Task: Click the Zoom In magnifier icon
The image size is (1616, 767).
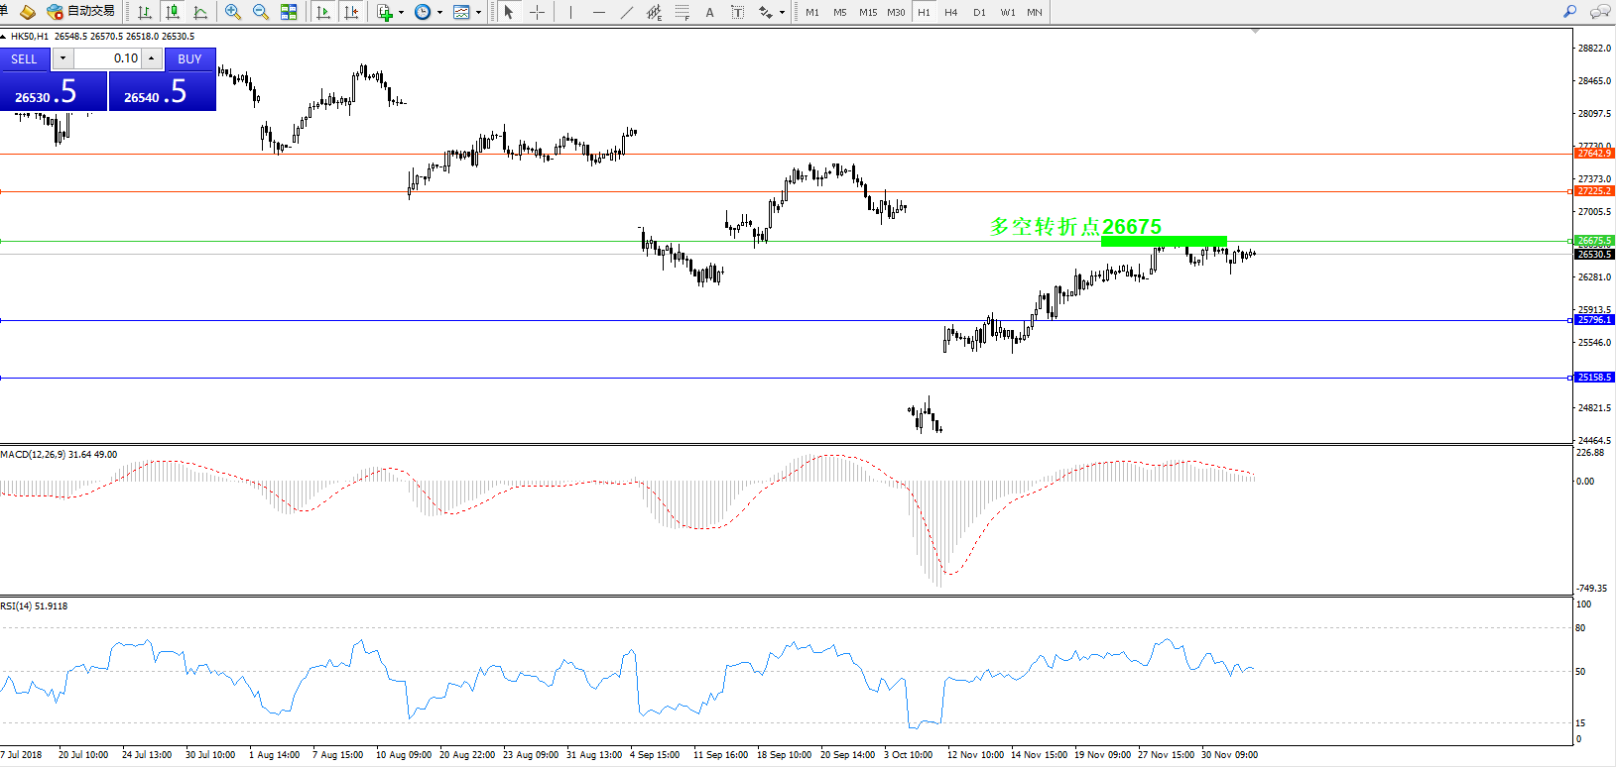Action: pyautogui.click(x=233, y=12)
